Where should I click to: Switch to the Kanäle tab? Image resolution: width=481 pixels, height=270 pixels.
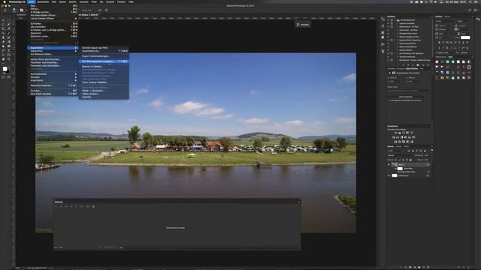point(398,146)
